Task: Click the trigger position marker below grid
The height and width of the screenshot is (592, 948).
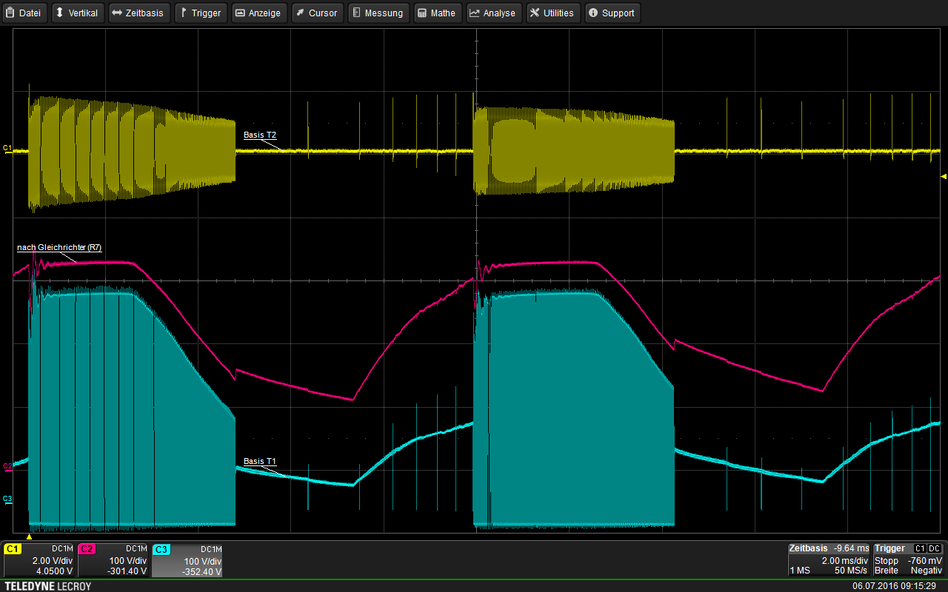Action: pyautogui.click(x=29, y=536)
